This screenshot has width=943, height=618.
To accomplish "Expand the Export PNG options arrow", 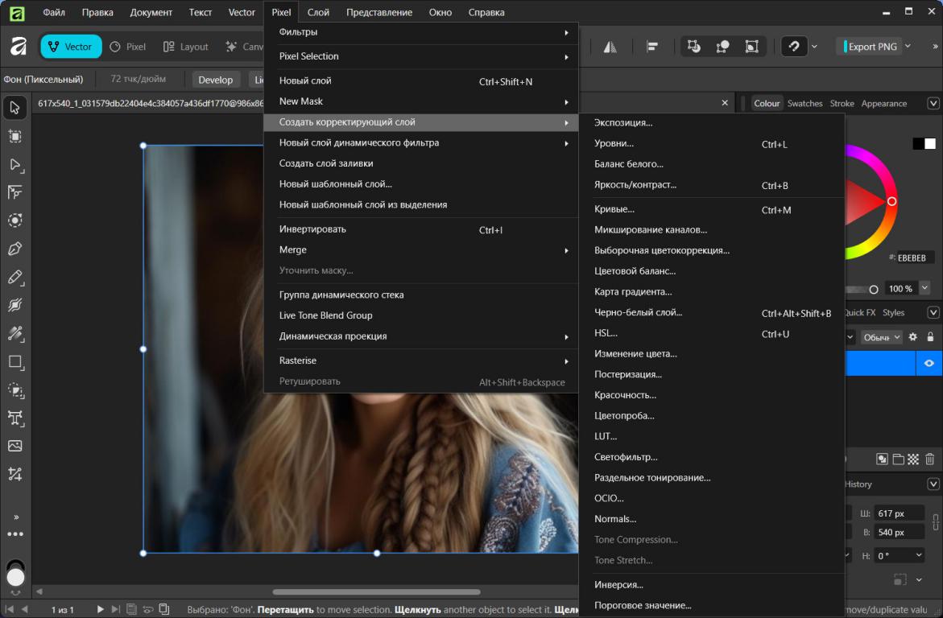I will pyautogui.click(x=908, y=47).
